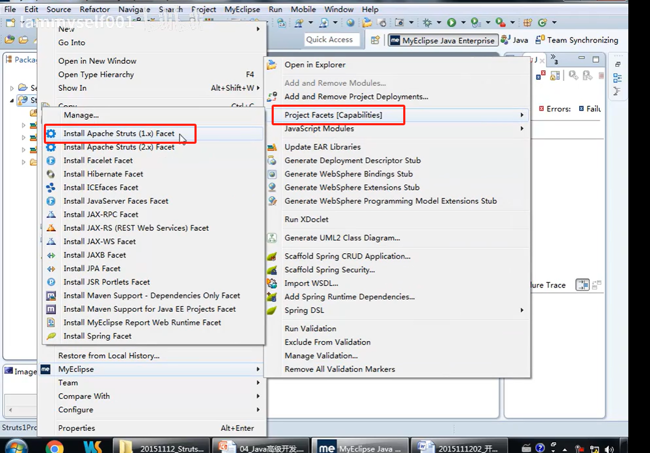The width and height of the screenshot is (650, 453).
Task: Click the Install JAX-RPC Facet icon
Action: 51,215
